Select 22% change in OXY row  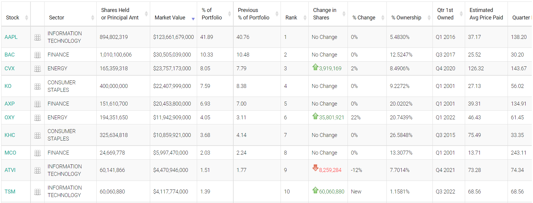coord(356,117)
